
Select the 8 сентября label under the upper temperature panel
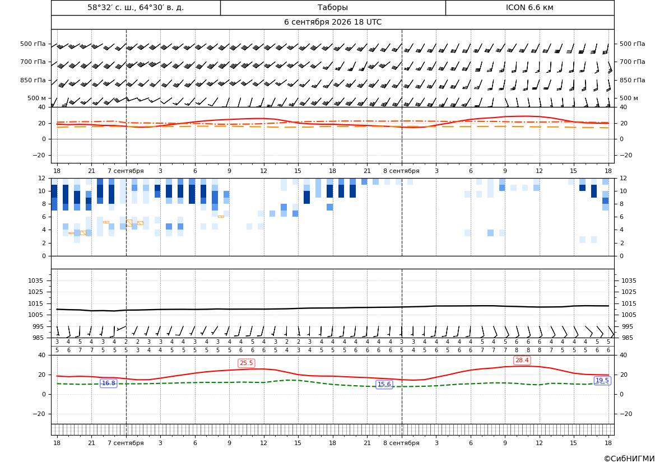tap(401, 171)
